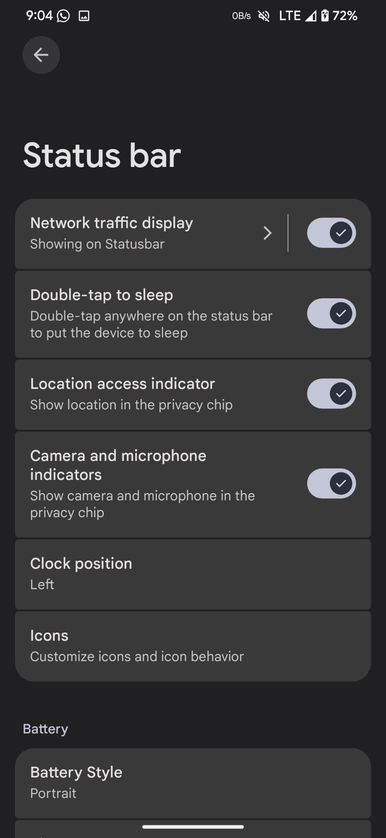The height and width of the screenshot is (838, 386).
Task: Tap the bottom navigation gesture handle
Action: (x=193, y=827)
